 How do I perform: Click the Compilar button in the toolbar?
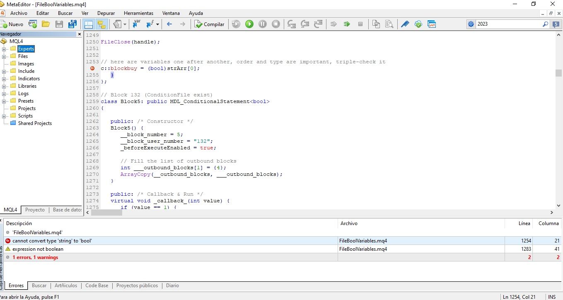pyautogui.click(x=209, y=24)
